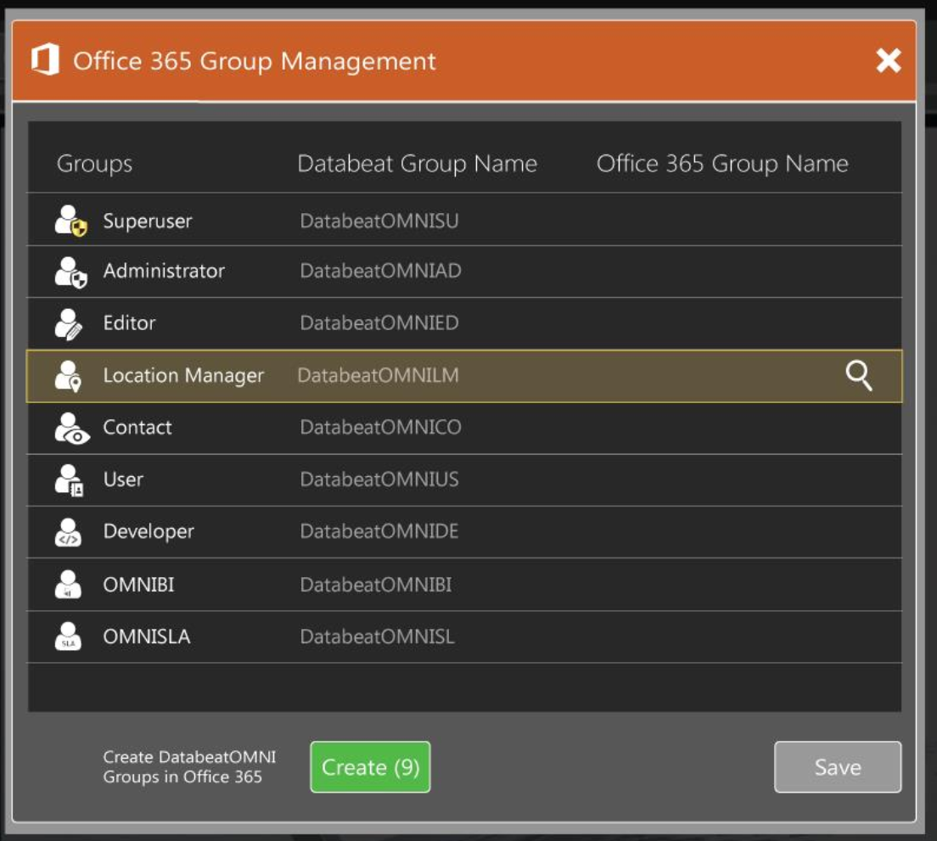Viewport: 937px width, 841px height.
Task: Click the Databeat Group Name column header
Action: (x=417, y=165)
